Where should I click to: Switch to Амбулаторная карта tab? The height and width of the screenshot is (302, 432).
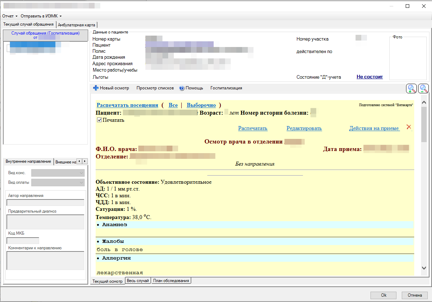pos(76,25)
